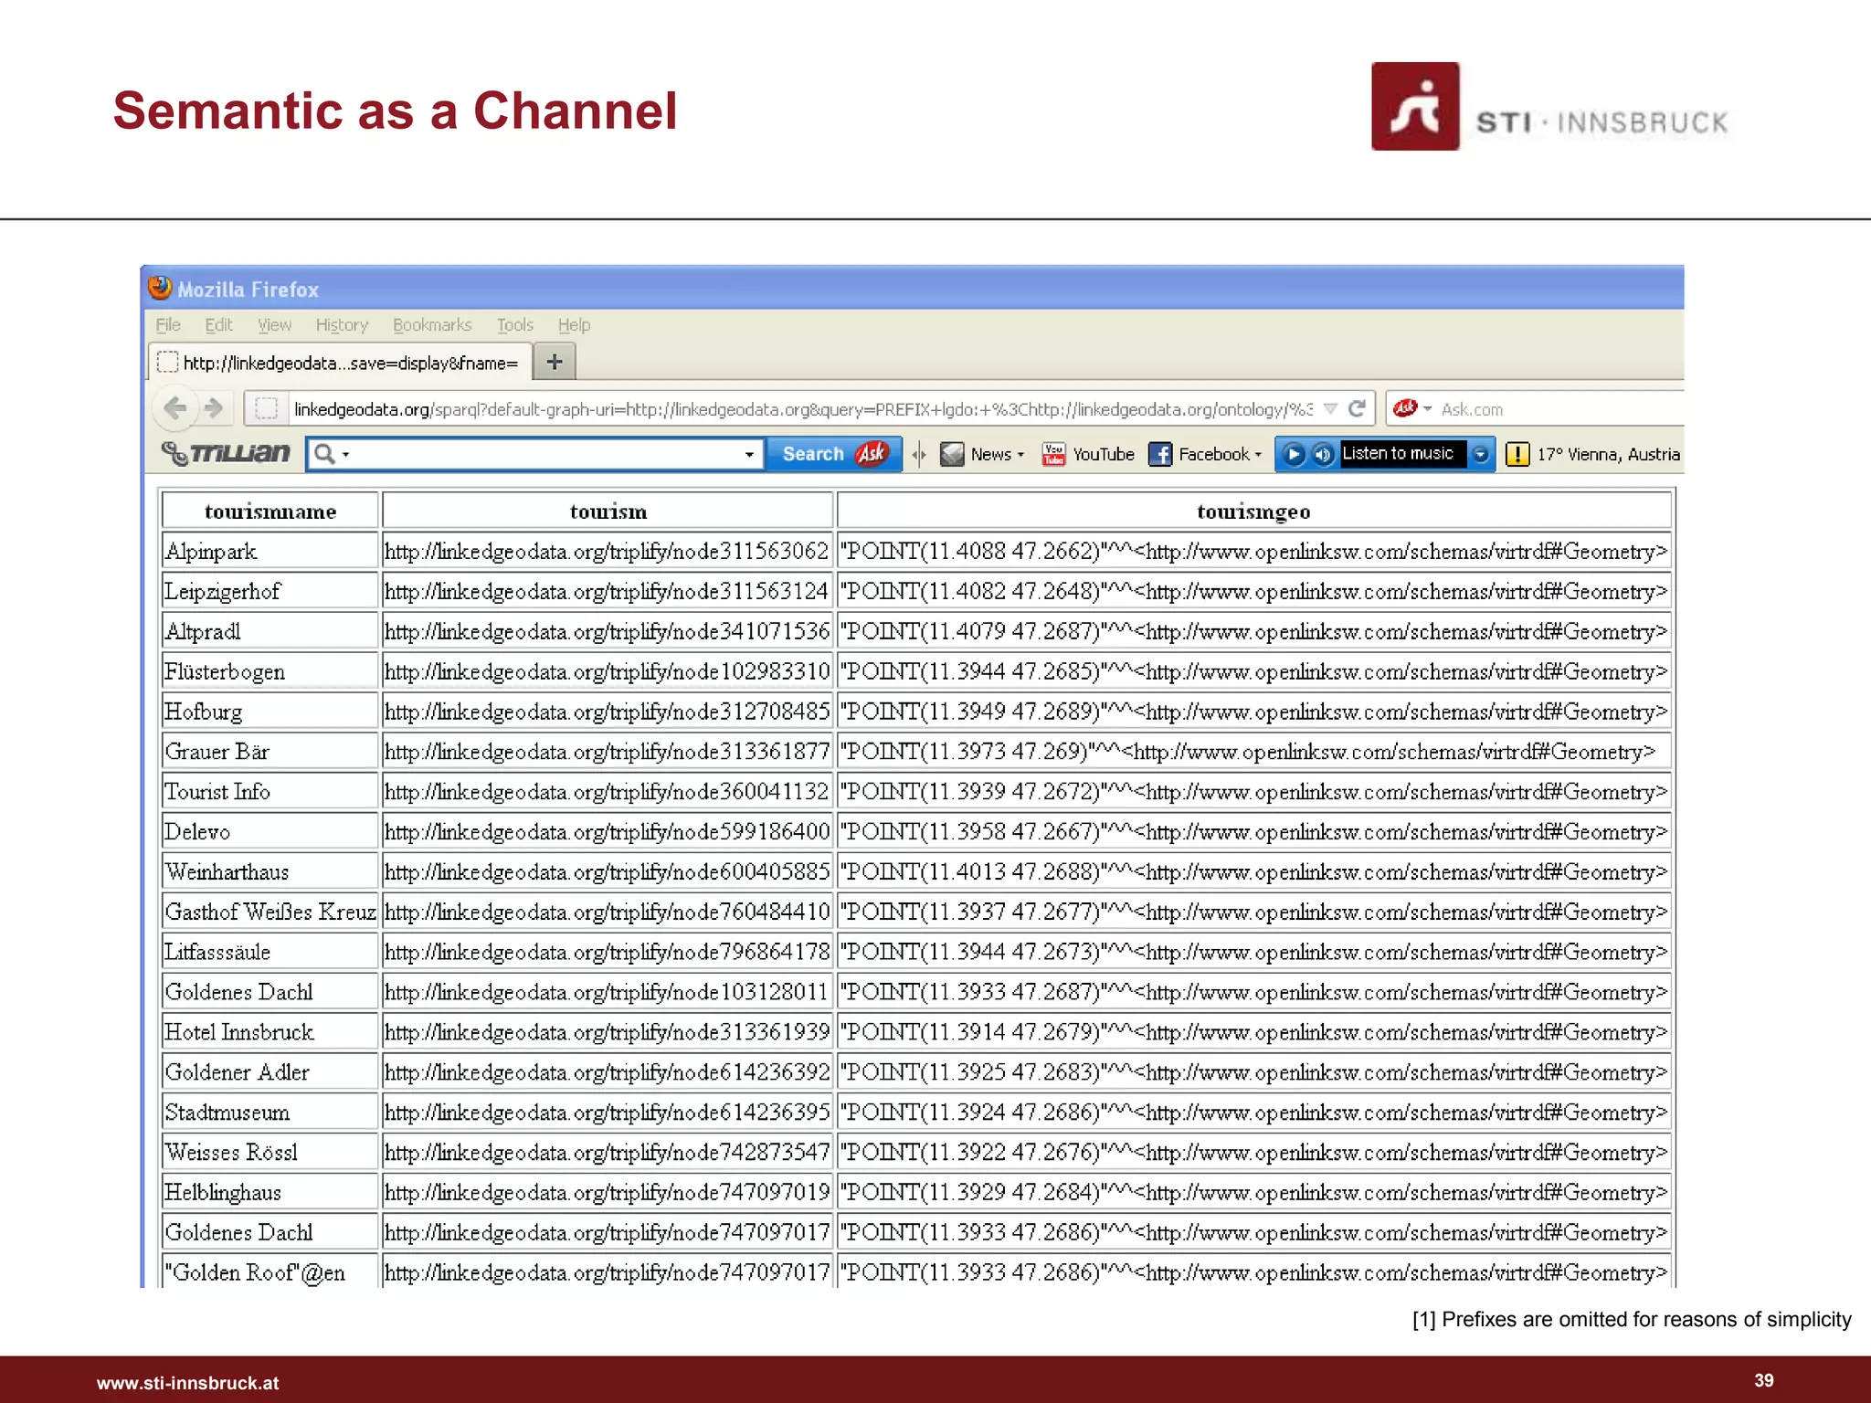Screen dimensions: 1871x1403
Task: Open the Listen to music dropdown
Action: 1480,454
